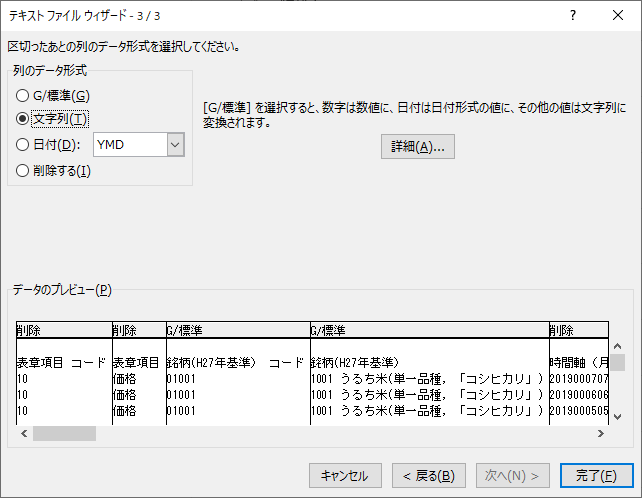
Task: Click the キャンセル button
Action: 345,475
